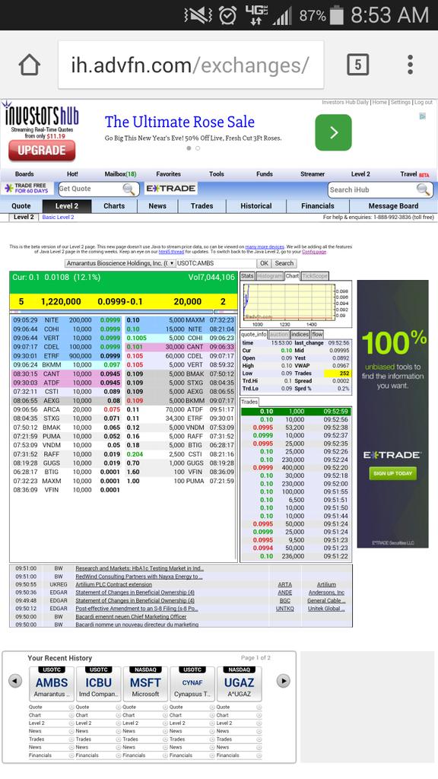
Task: Switch to the Message Board tab
Action: (x=393, y=205)
